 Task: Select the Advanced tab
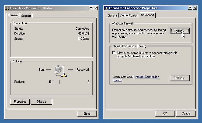click(x=147, y=15)
